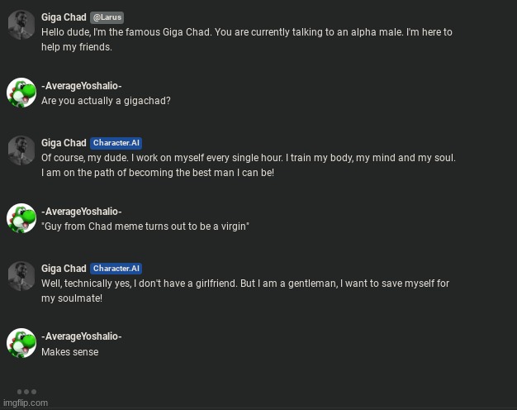The height and width of the screenshot is (410, 517).
Task: Open the @Larus creator tag
Action: 107,17
